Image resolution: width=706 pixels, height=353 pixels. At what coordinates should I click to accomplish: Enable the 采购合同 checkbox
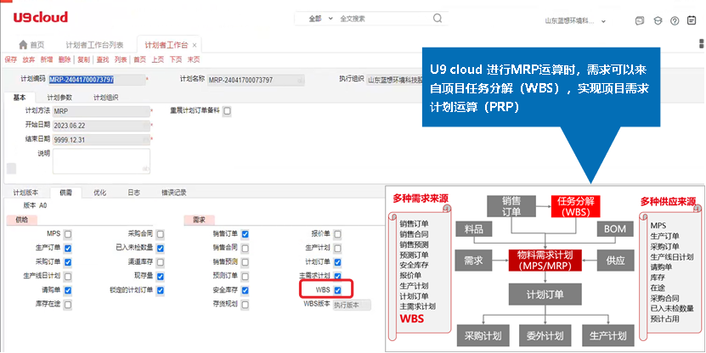[161, 234]
